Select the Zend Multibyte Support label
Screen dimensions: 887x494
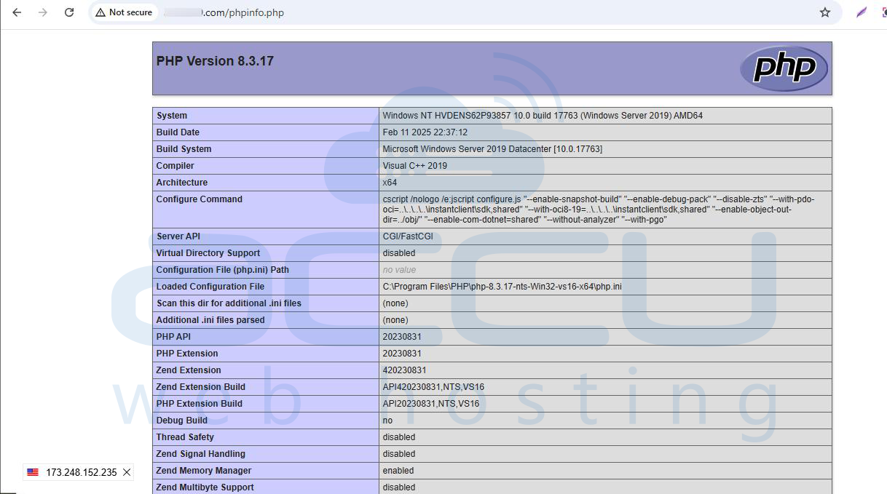pyautogui.click(x=205, y=487)
